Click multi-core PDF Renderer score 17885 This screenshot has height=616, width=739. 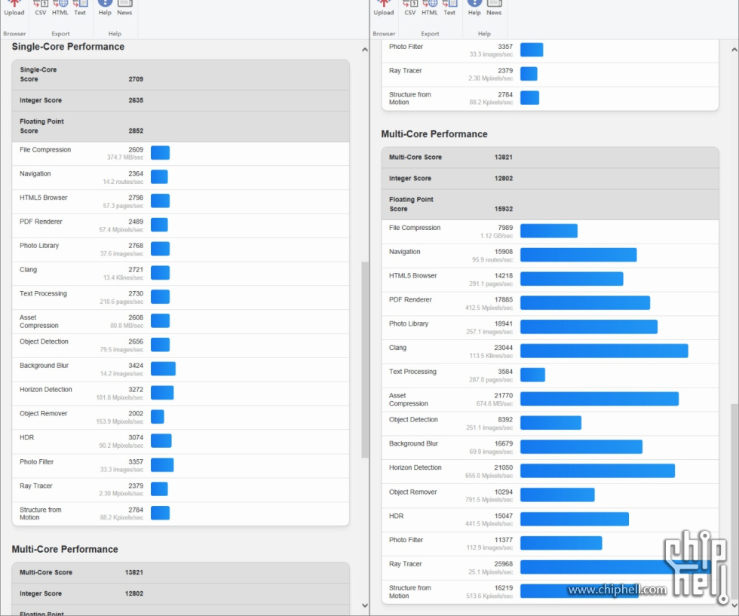(504, 300)
